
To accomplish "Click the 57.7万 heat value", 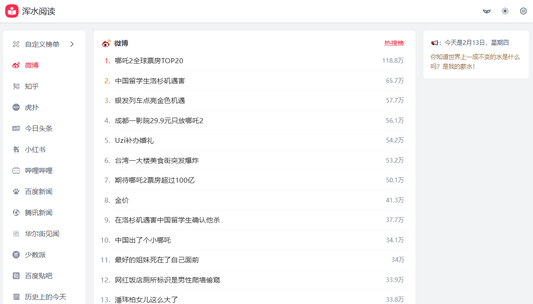I will [395, 101].
